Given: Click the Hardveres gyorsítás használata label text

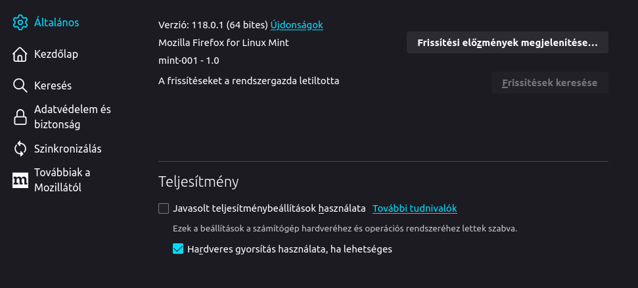Looking at the screenshot, I should 290,249.
